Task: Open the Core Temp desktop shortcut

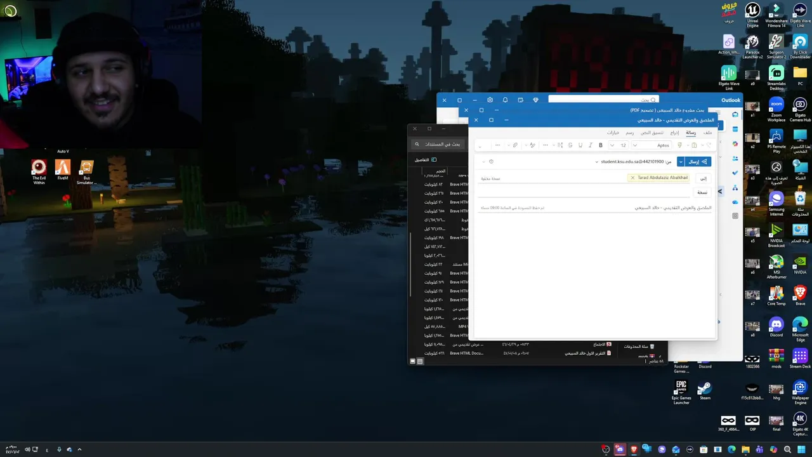Action: 776,295
